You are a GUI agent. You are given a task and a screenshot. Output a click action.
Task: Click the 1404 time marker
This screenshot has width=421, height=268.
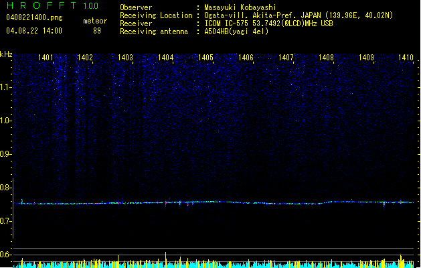[166, 58]
